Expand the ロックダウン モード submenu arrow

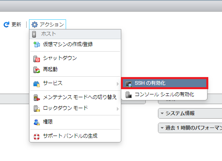click(x=118, y=109)
